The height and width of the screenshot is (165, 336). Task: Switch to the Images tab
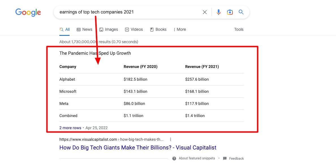(109, 30)
